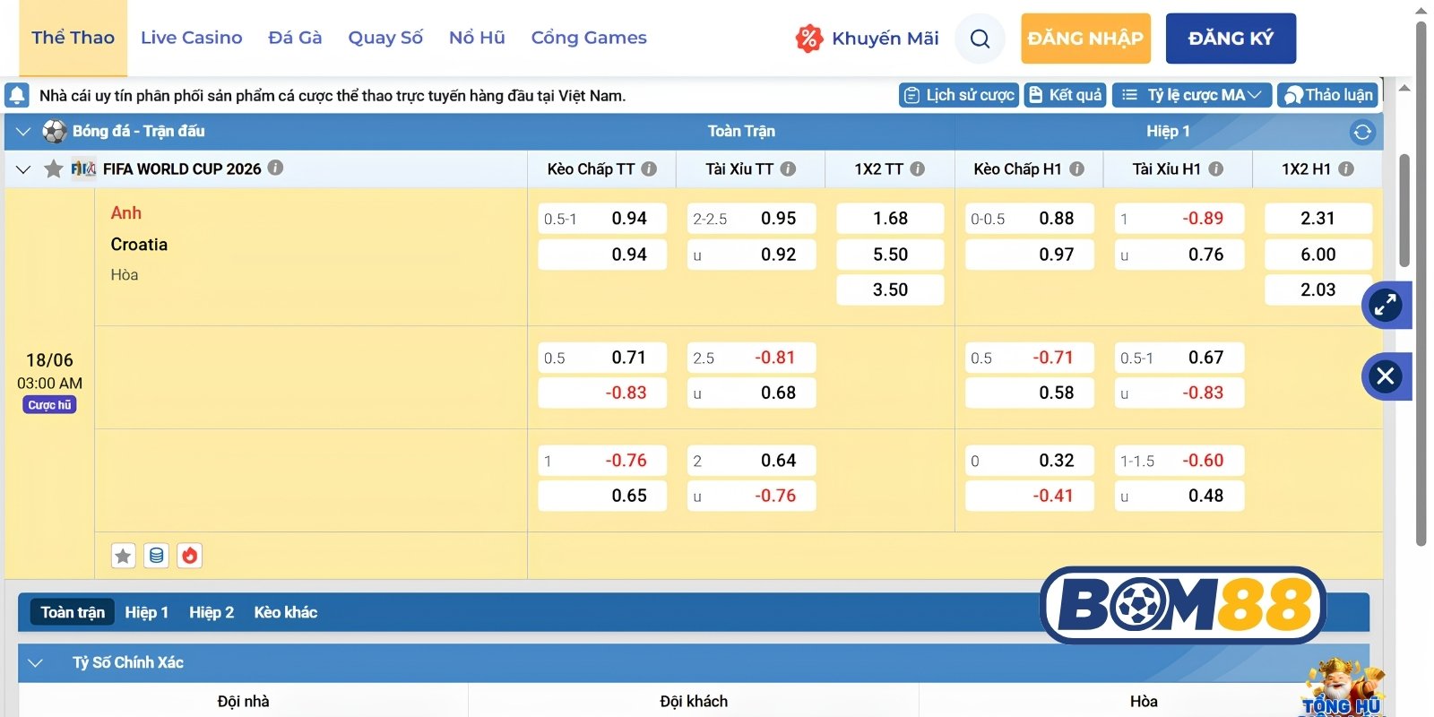The height and width of the screenshot is (717, 1434).
Task: Click the notification bell icon
Action: pyautogui.click(x=16, y=95)
